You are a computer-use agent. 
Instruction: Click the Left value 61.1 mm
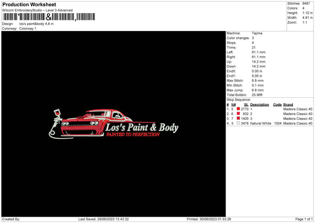[x=258, y=52]
